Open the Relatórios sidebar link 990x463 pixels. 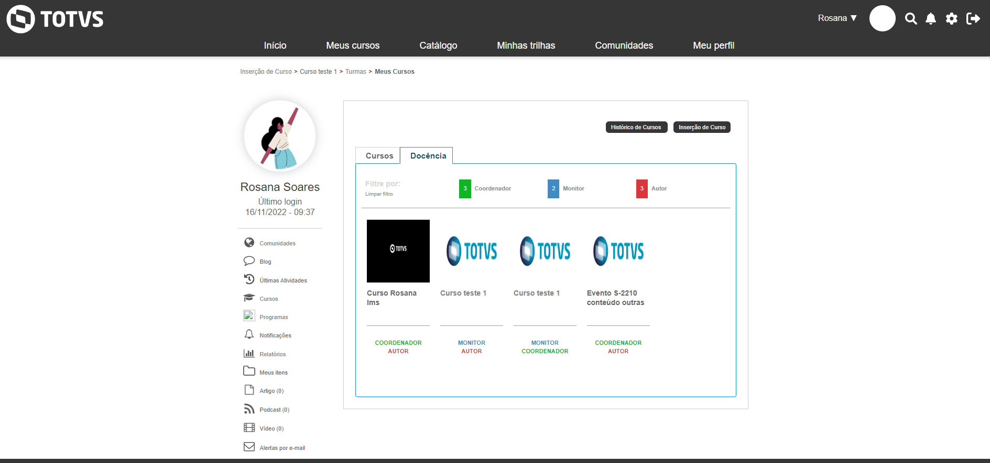click(273, 354)
